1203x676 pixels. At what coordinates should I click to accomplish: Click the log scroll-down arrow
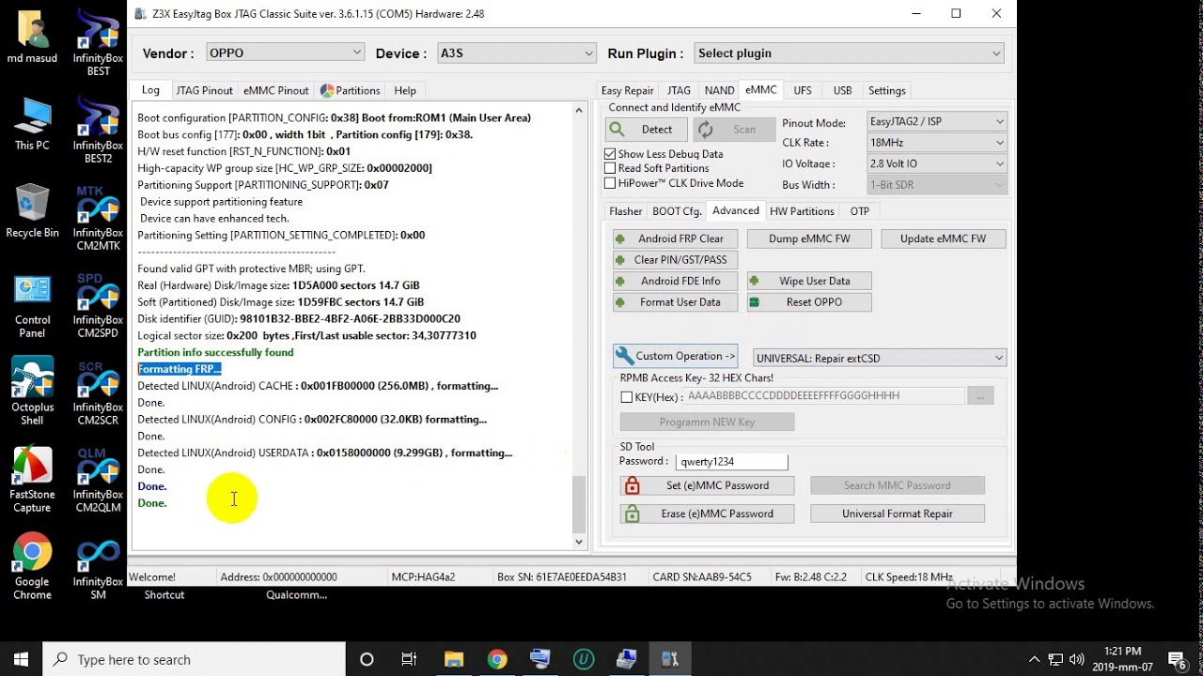[579, 541]
